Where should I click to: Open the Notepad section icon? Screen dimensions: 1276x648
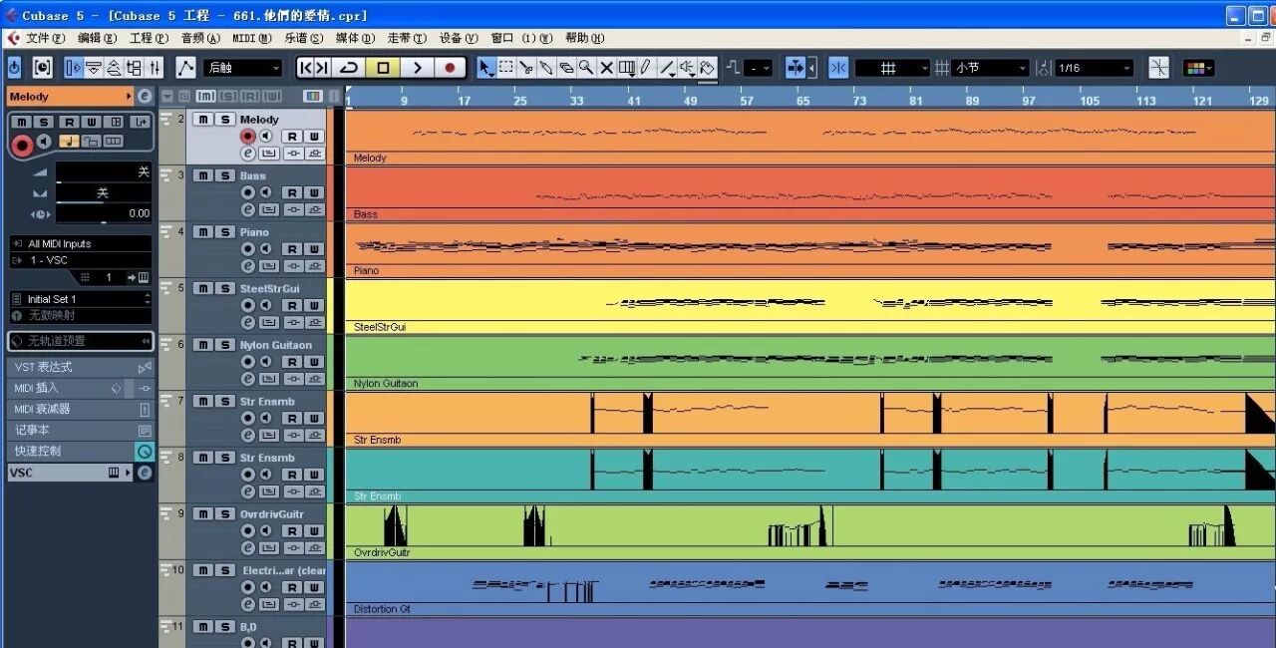pos(145,431)
